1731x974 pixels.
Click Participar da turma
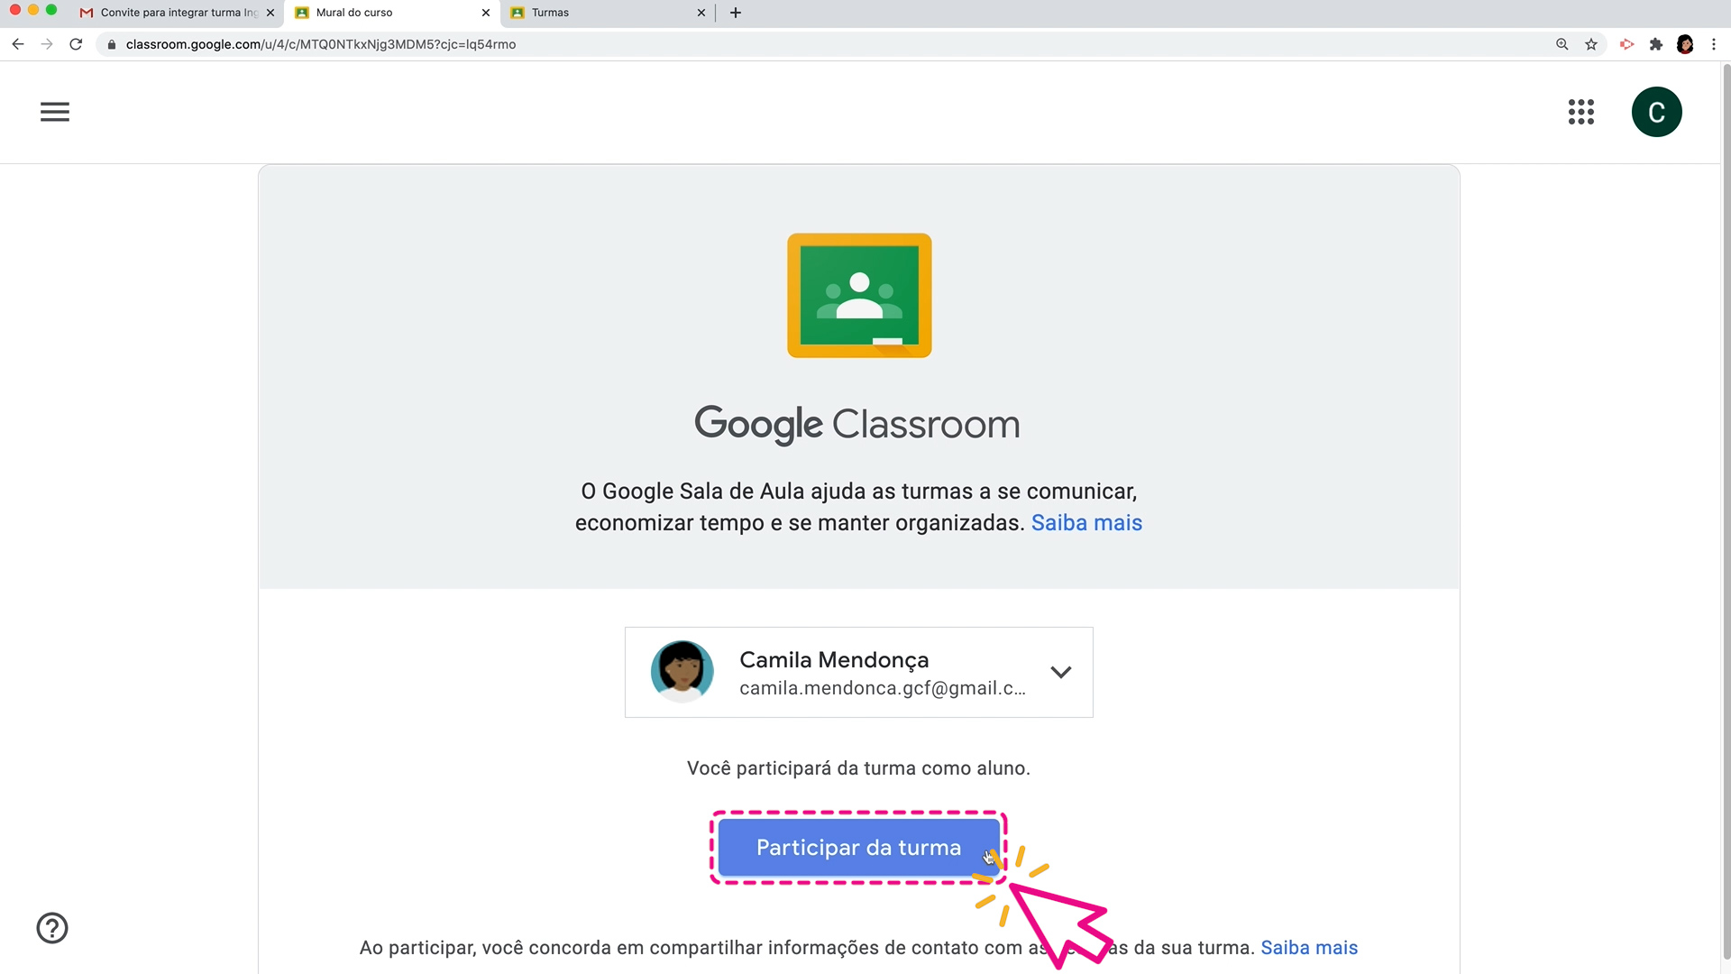pyautogui.click(x=858, y=848)
